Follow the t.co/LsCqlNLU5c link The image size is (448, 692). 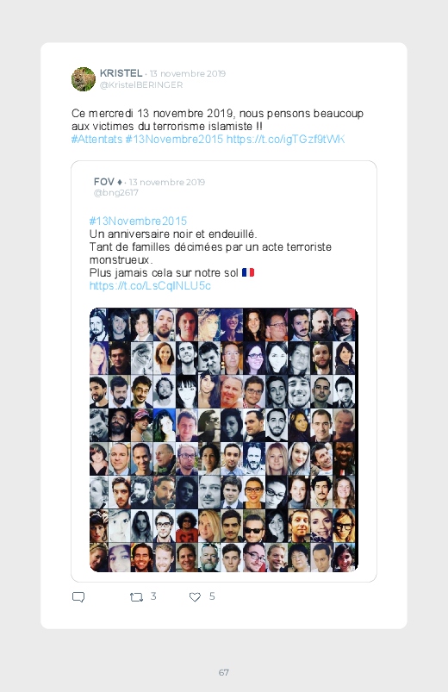[150, 285]
